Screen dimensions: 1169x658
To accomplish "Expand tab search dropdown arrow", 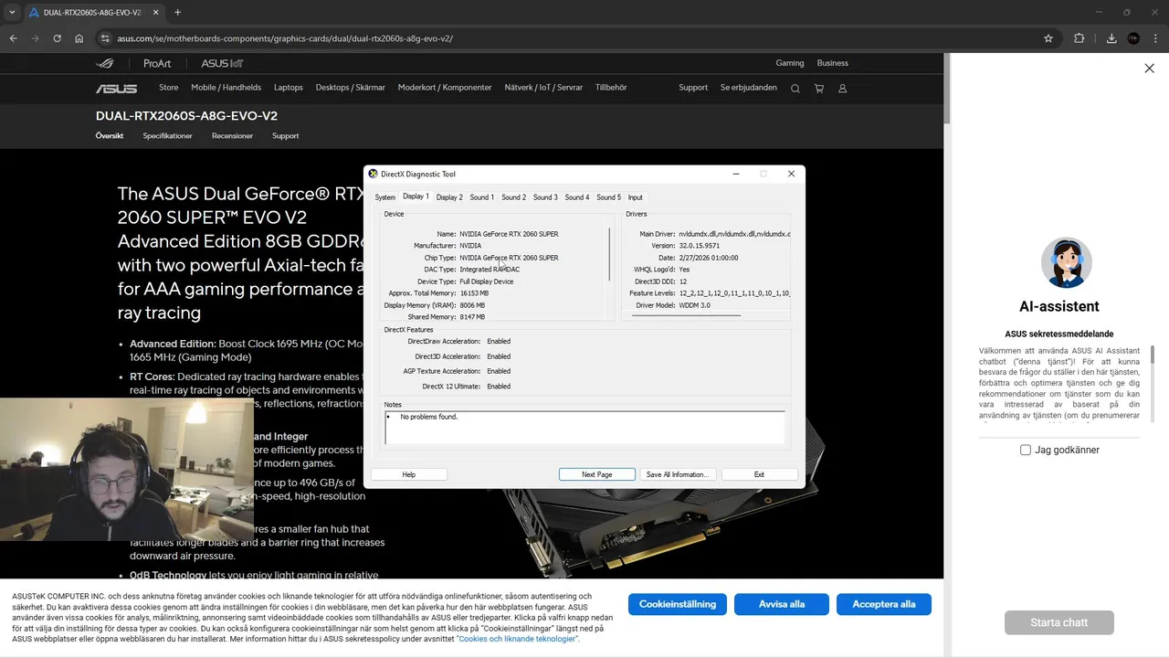I will (x=12, y=13).
